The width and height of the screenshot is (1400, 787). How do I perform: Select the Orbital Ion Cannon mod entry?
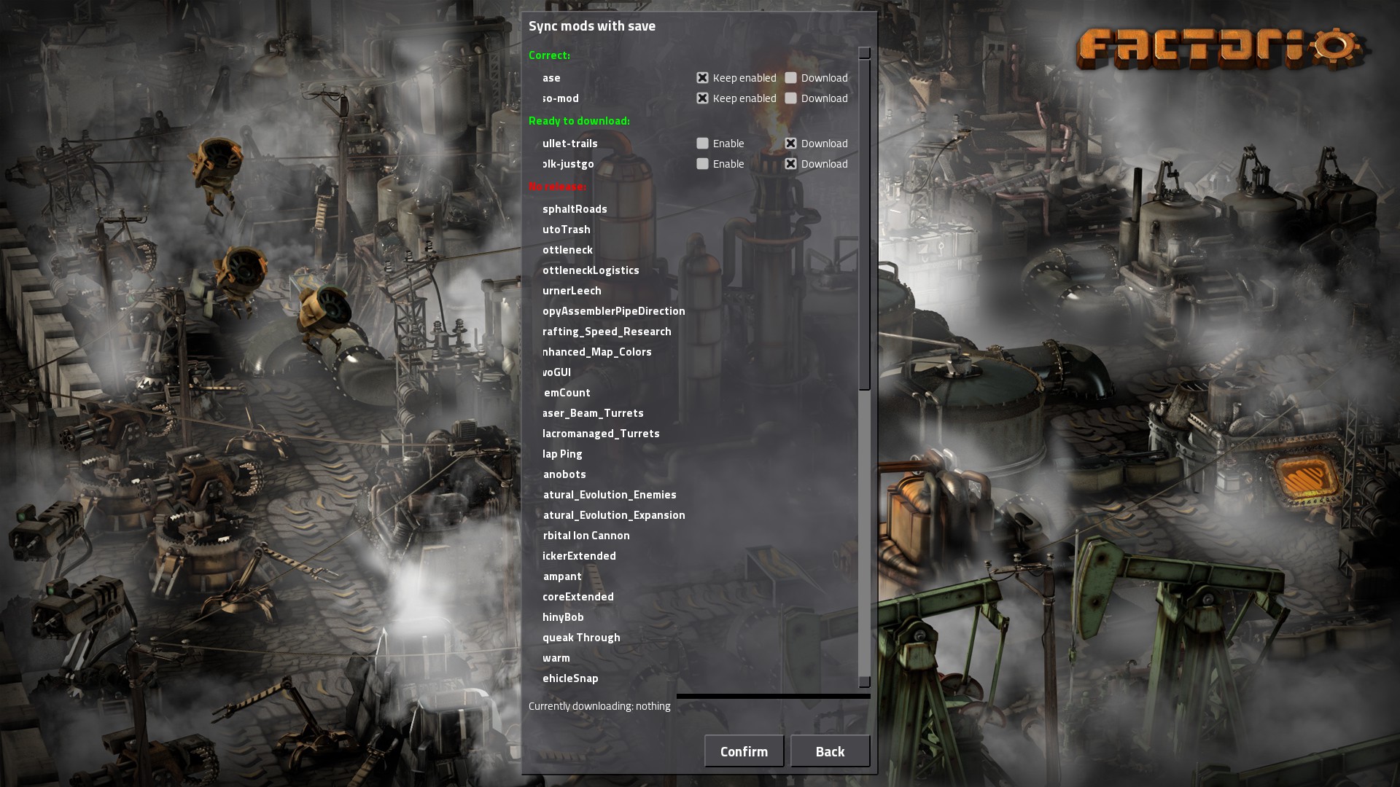(x=586, y=536)
